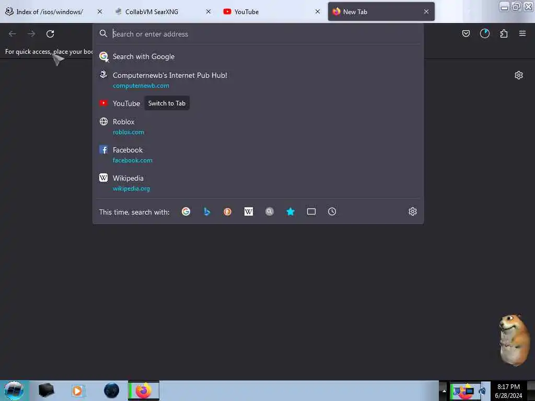
Task: Open the black box taskbar app
Action: click(46, 391)
